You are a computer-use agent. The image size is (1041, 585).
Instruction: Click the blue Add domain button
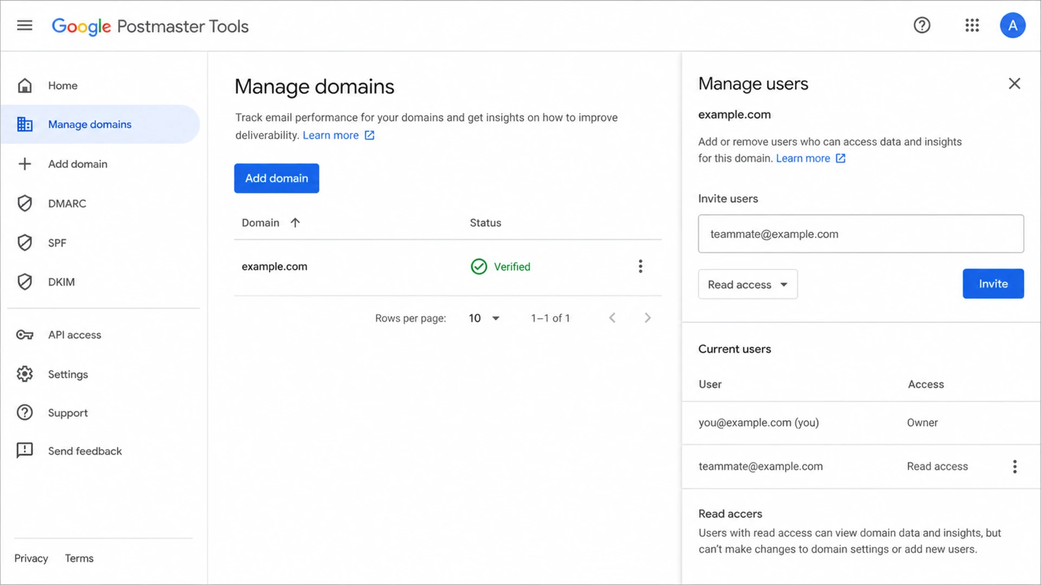277,178
